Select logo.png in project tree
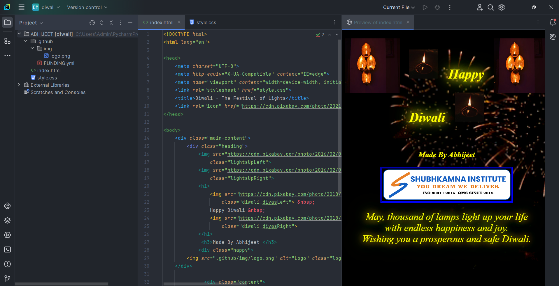The height and width of the screenshot is (286, 559). point(57,56)
